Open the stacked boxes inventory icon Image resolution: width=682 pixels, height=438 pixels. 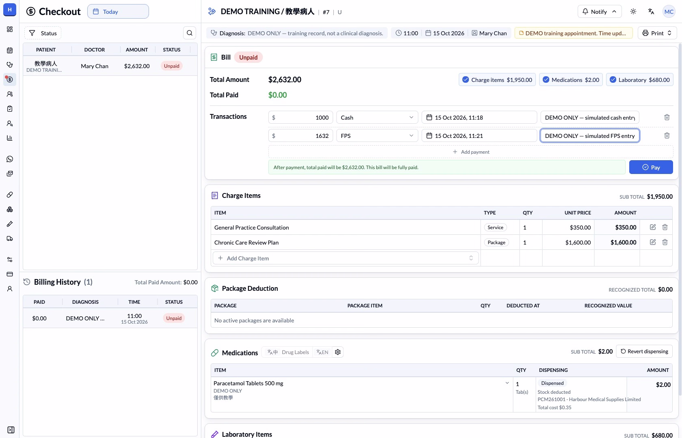coord(10,209)
